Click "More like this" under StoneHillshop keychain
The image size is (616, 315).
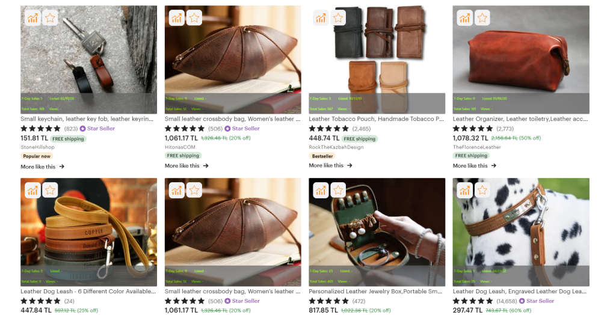tap(42, 167)
